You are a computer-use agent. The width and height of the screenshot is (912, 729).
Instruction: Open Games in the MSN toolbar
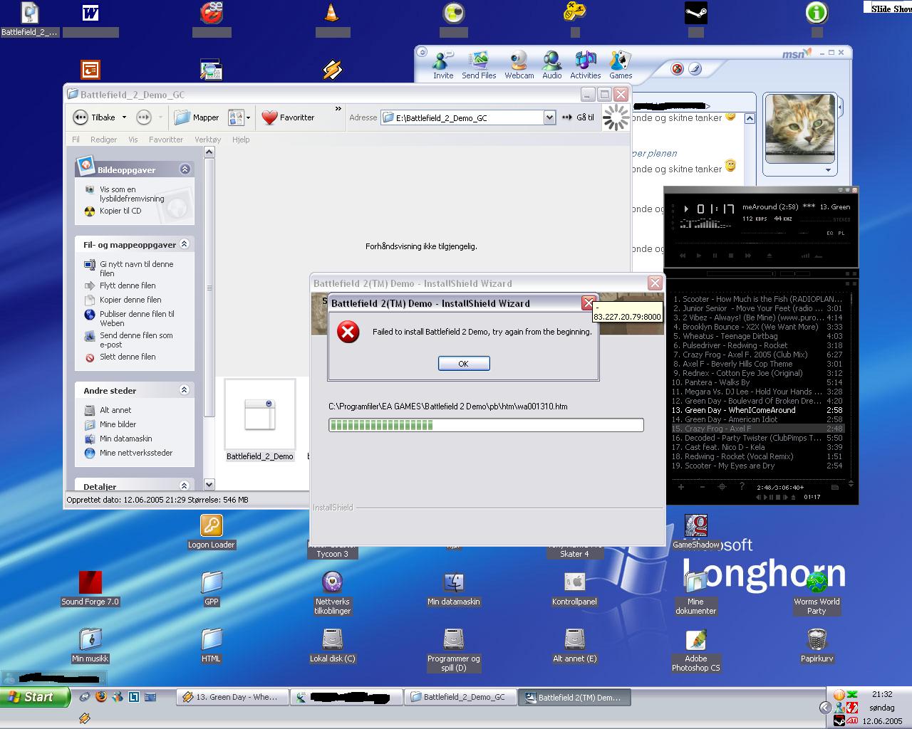[621, 65]
